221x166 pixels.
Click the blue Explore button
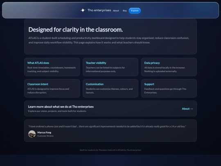[x=135, y=11]
